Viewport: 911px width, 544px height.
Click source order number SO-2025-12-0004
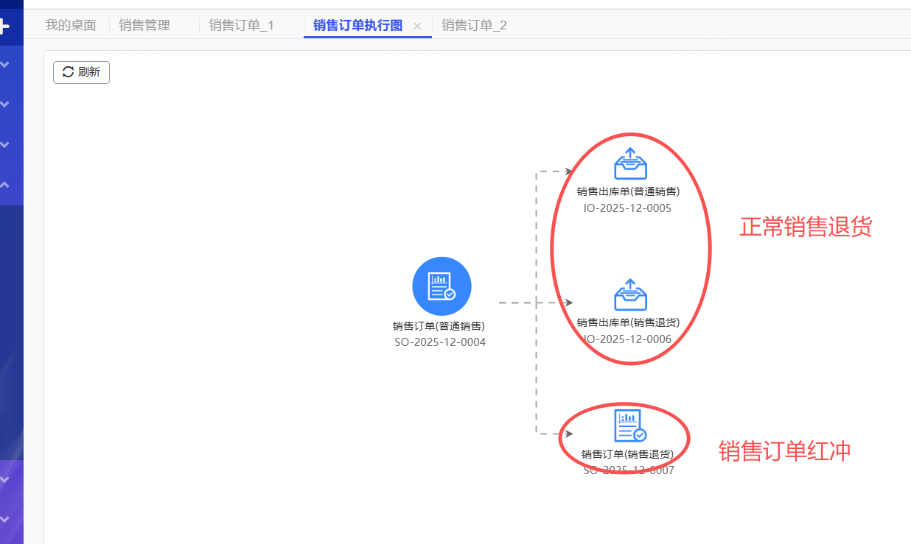coord(440,342)
